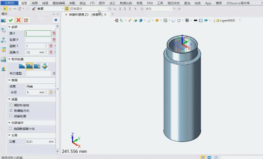The width and height of the screenshot is (263, 159).
Task: Click the 面 F input field
Action: click(38, 33)
